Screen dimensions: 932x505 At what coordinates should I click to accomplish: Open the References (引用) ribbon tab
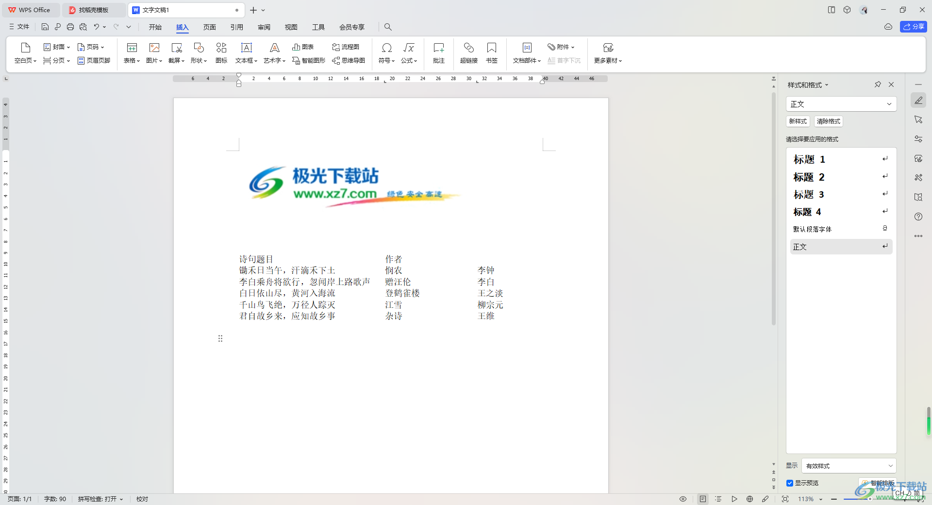(237, 27)
